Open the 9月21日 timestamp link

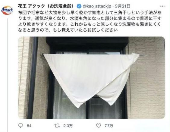[122, 6]
